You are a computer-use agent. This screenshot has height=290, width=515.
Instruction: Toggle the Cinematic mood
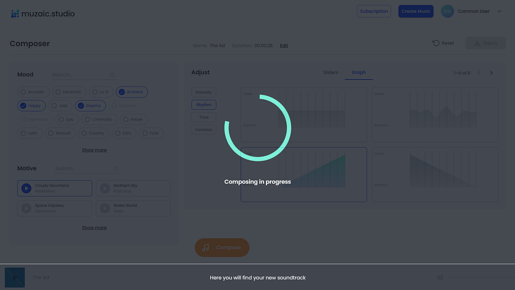pyautogui.click(x=99, y=119)
